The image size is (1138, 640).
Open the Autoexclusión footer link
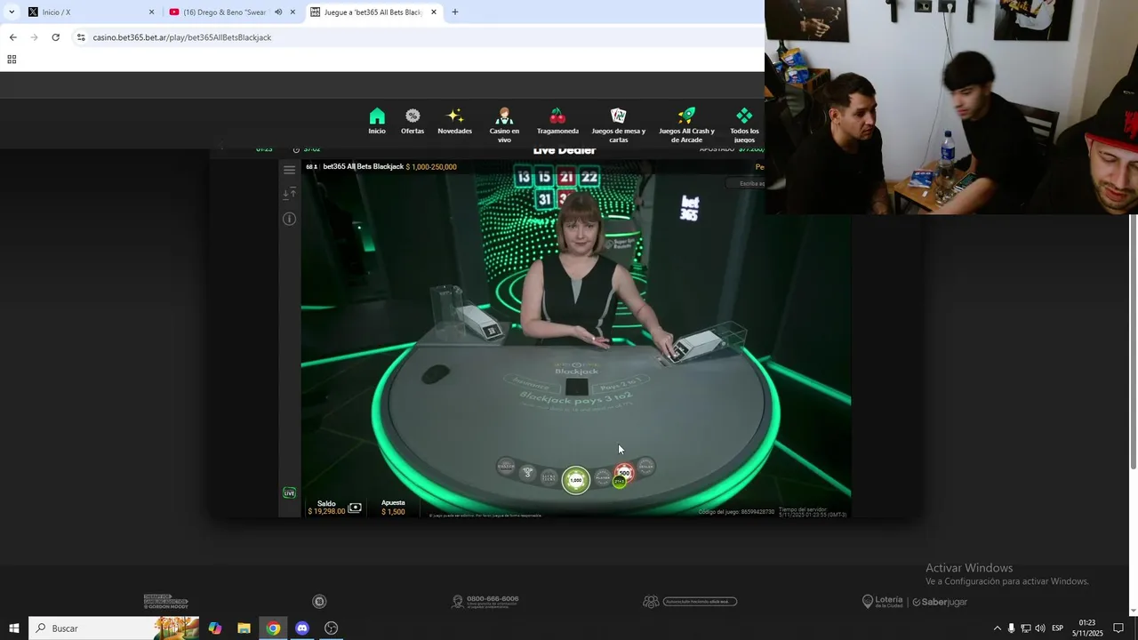[x=690, y=602]
